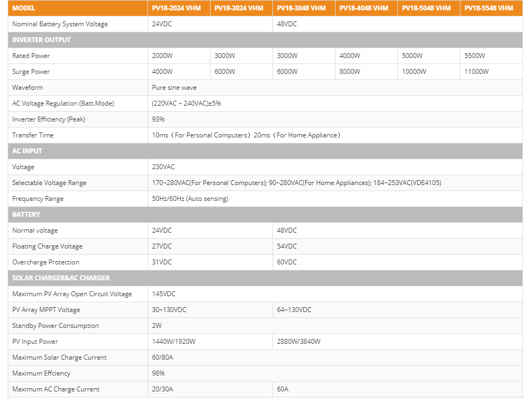529x398 pixels.
Task: Click the Surge Power row label
Action: (31, 72)
